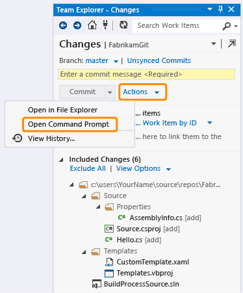This screenshot has width=243, height=293.
Task: Open the Unsynced Commits link
Action: (159, 60)
